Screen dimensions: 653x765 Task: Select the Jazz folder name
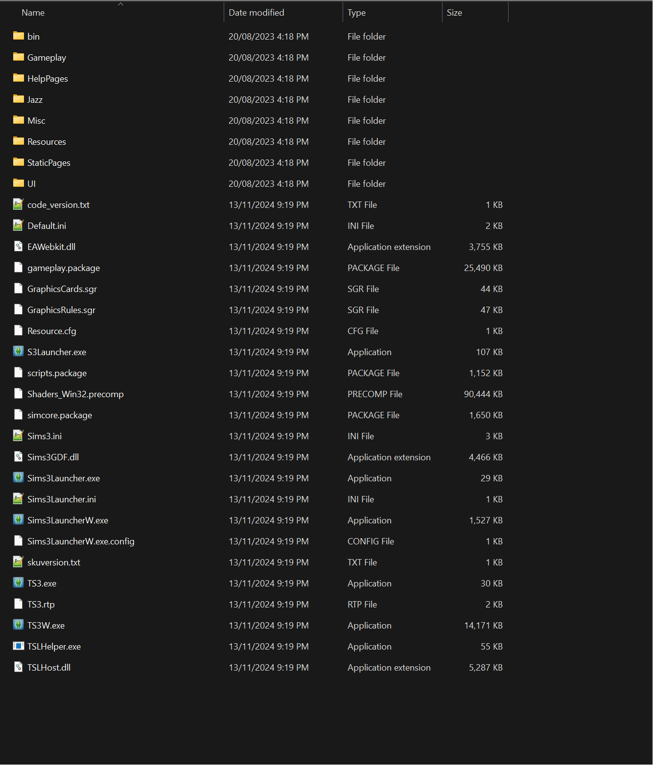pos(35,100)
